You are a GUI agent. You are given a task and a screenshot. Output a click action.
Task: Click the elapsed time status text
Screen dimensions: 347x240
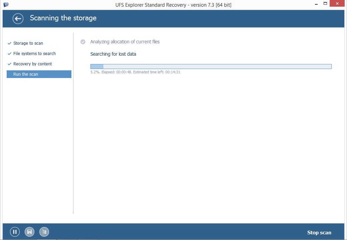point(135,72)
